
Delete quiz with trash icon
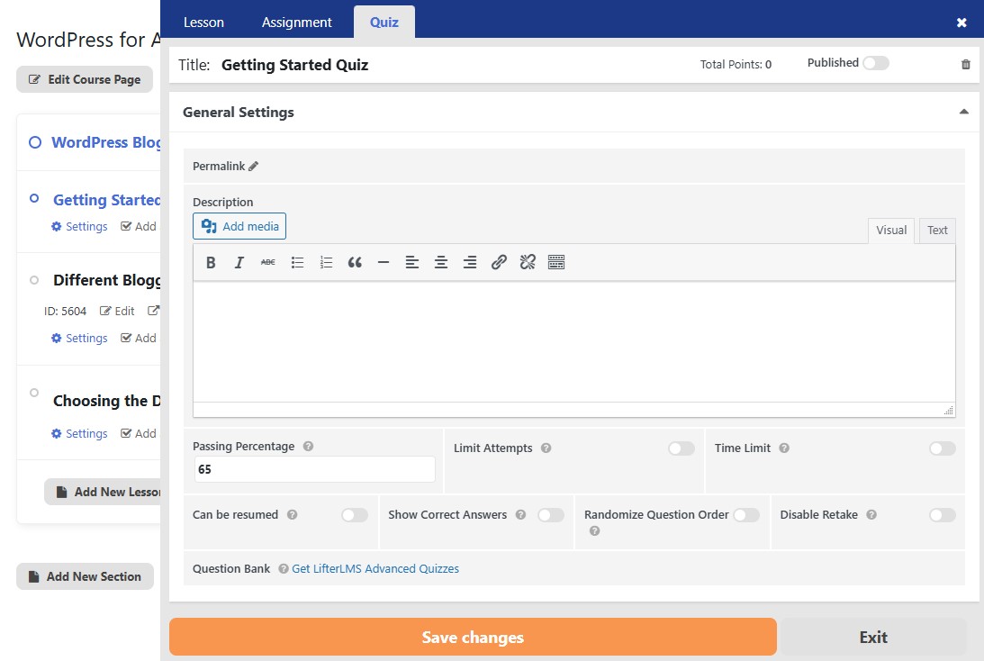(966, 64)
